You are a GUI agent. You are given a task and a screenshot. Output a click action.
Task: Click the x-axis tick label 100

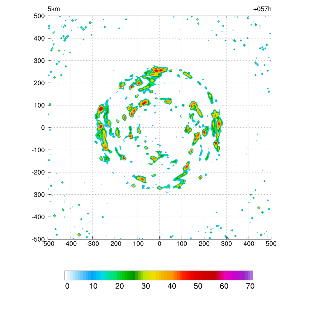click(182, 244)
